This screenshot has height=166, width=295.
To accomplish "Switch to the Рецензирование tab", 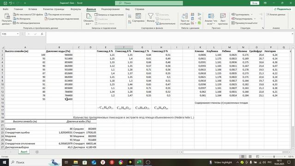I will [110, 9].
